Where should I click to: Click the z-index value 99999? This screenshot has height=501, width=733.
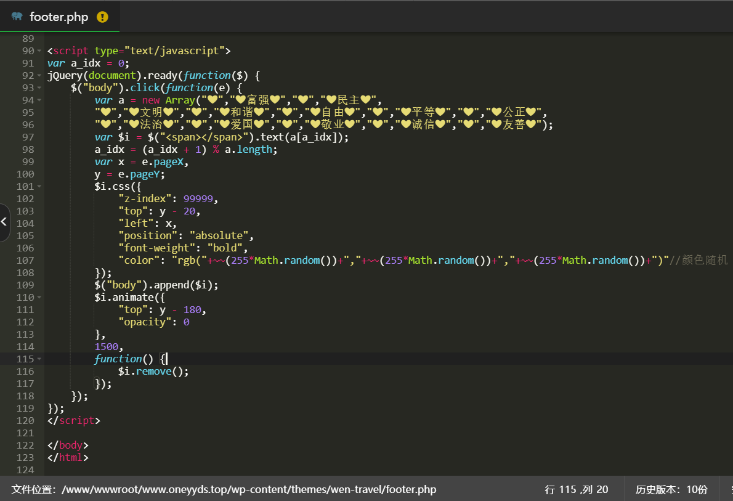tap(198, 198)
